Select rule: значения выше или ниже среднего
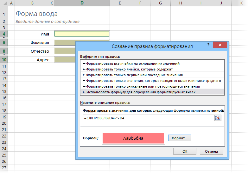The width and height of the screenshot is (248, 173). [152, 81]
